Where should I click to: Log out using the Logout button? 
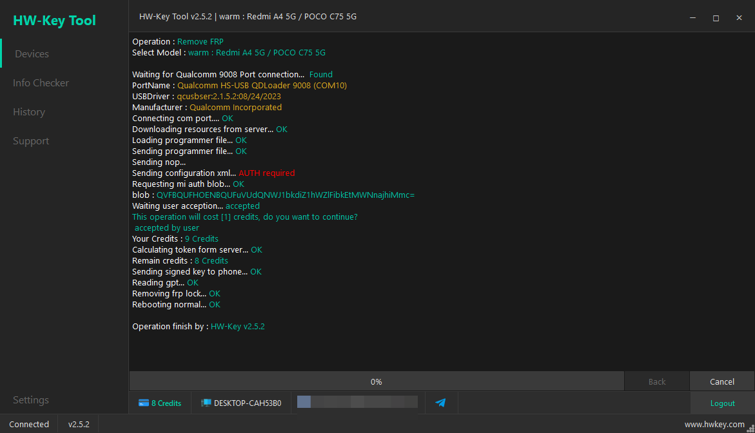click(x=722, y=403)
